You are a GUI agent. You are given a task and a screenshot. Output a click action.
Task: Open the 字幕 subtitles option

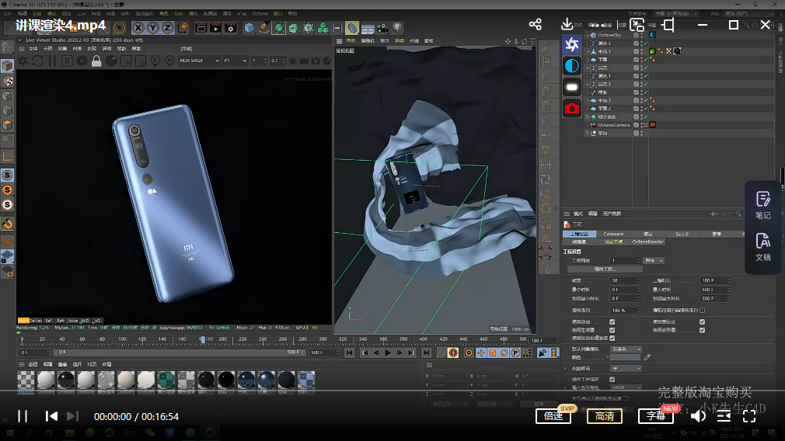click(x=655, y=416)
